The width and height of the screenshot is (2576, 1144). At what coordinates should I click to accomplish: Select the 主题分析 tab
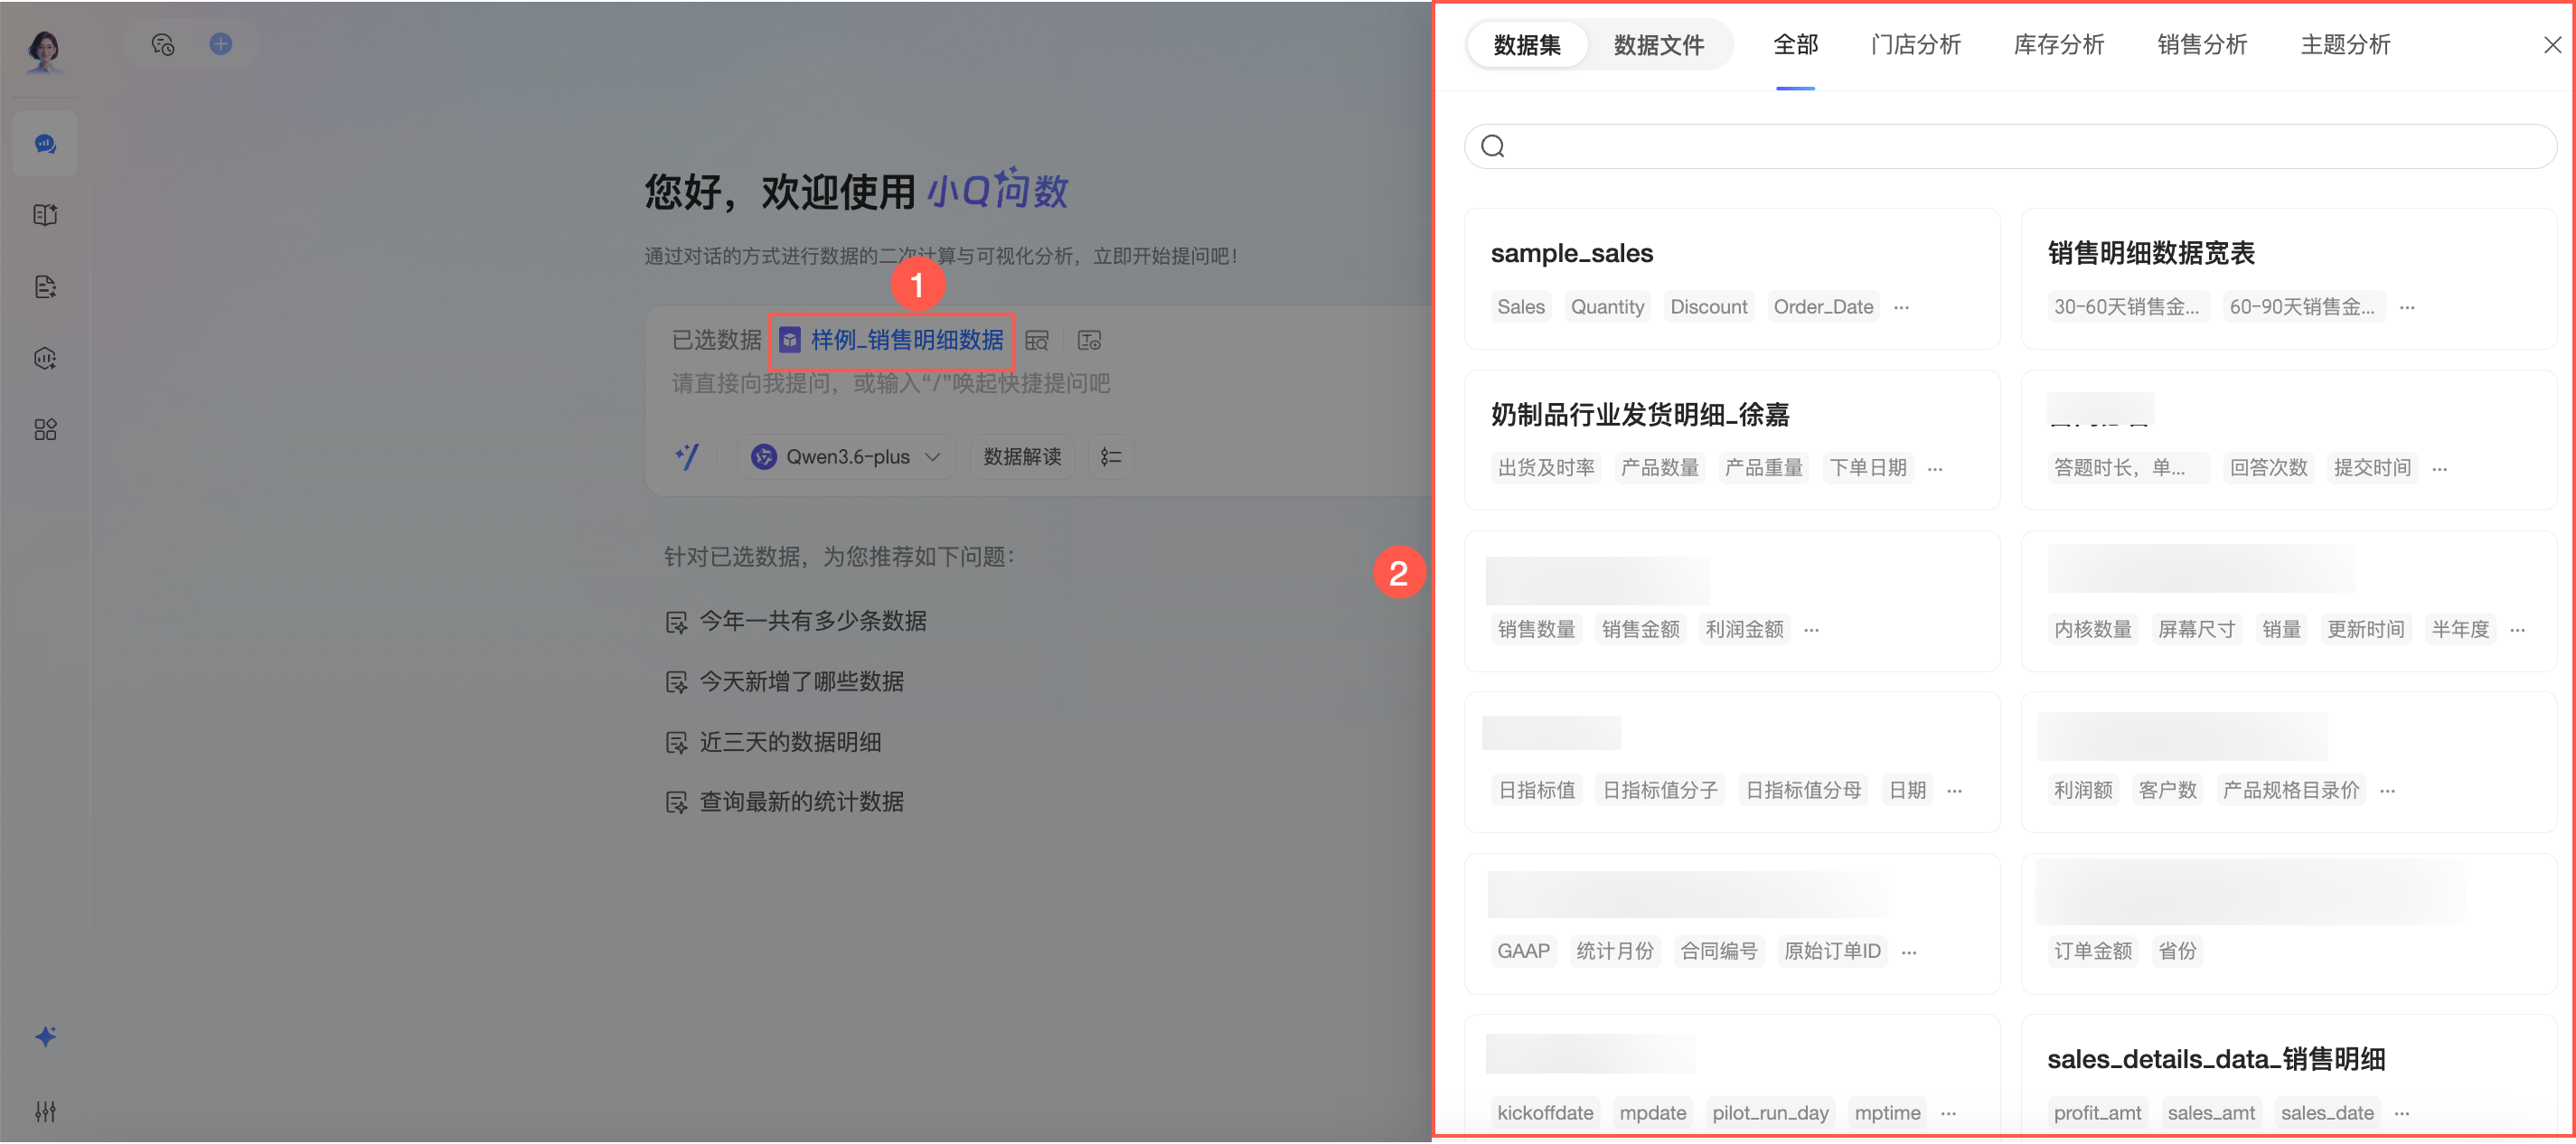tap(2345, 45)
